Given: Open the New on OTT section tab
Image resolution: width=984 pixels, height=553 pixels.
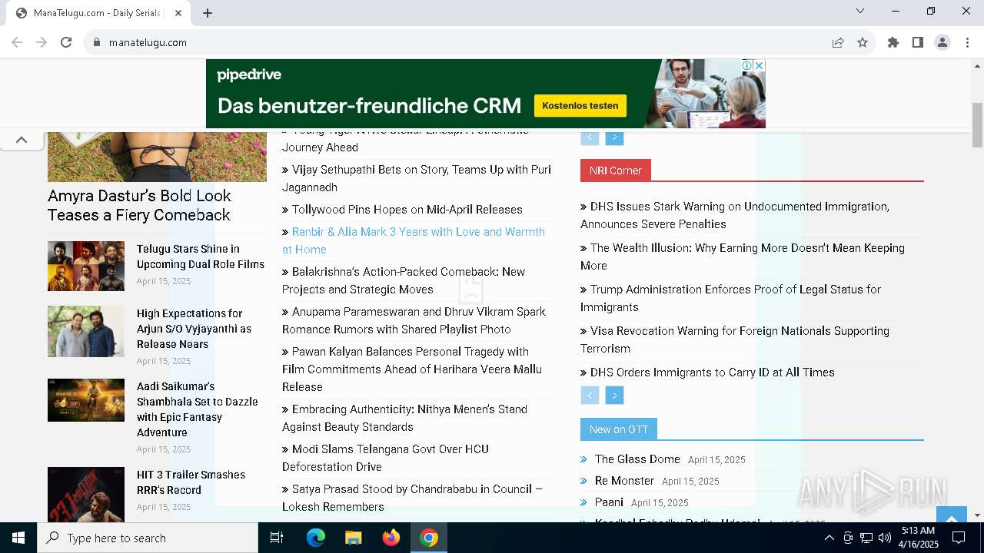Looking at the screenshot, I should pos(619,429).
